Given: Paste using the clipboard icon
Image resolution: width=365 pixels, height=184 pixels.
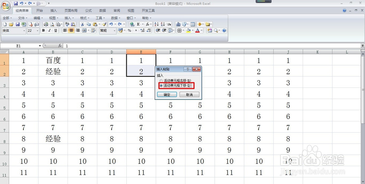Looking at the screenshot, I should [x=95, y=24].
